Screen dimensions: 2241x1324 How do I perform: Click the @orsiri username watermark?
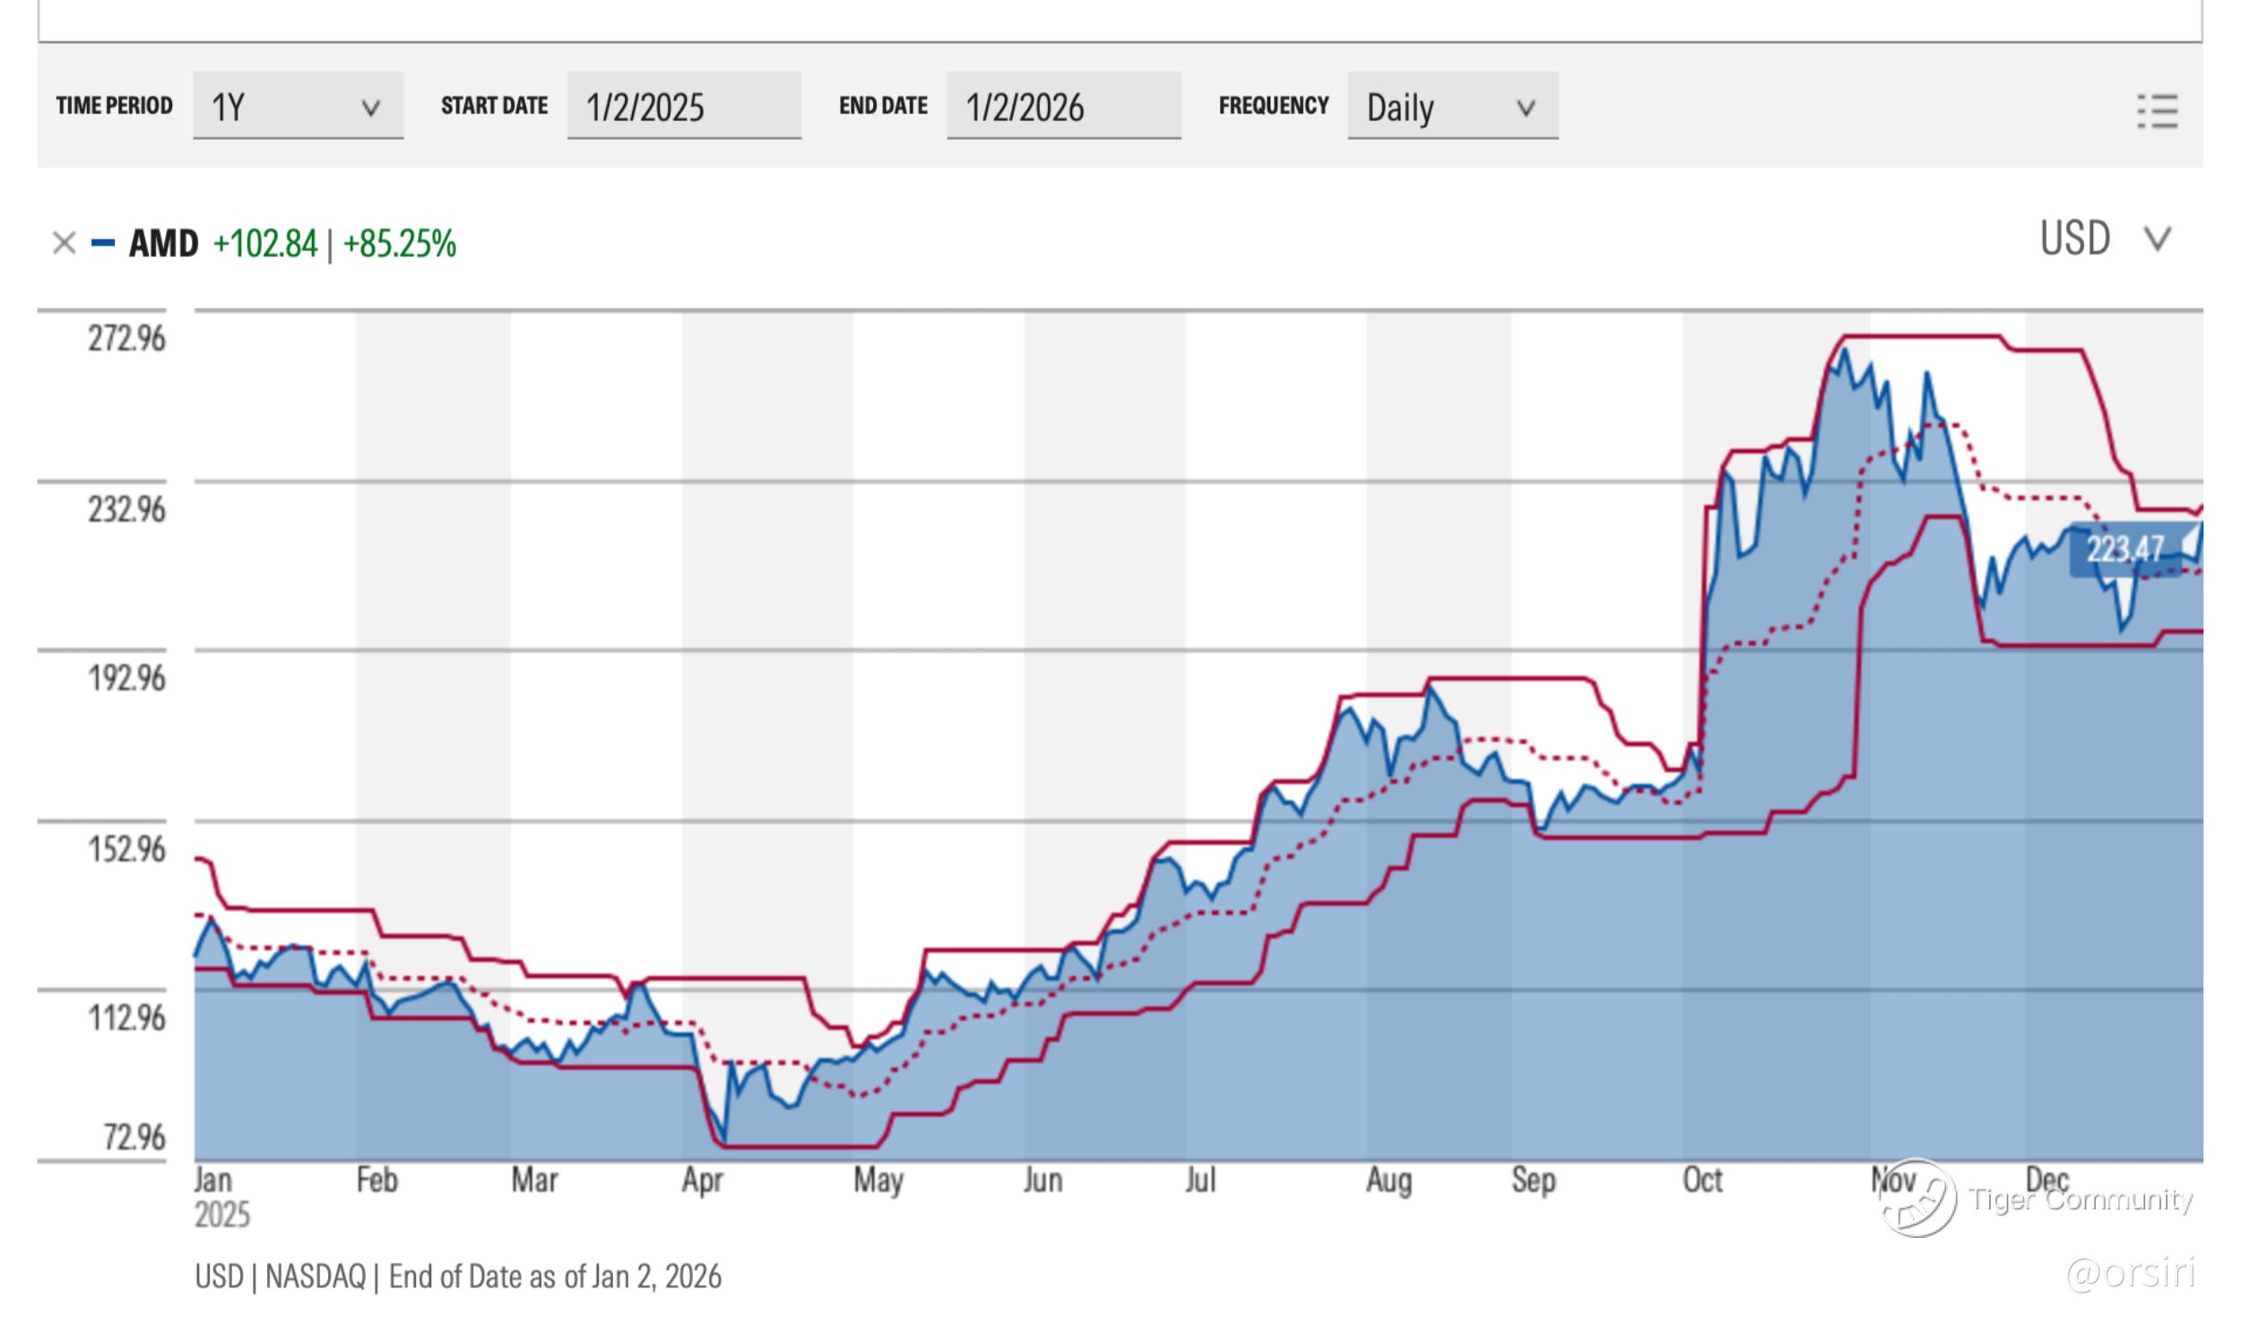[2130, 1273]
